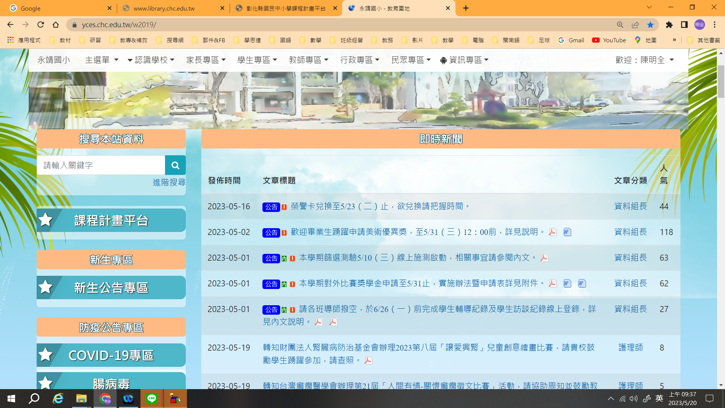Open article 榮譽卡兌換至5/23 announcement
725x408 pixels.
[380, 206]
